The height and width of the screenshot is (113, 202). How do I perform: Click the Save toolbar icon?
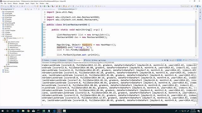pyautogui.click(x=6, y=6)
